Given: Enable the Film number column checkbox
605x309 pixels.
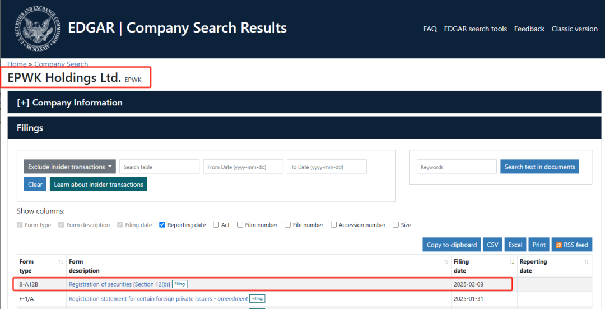Looking at the screenshot, I should point(240,224).
